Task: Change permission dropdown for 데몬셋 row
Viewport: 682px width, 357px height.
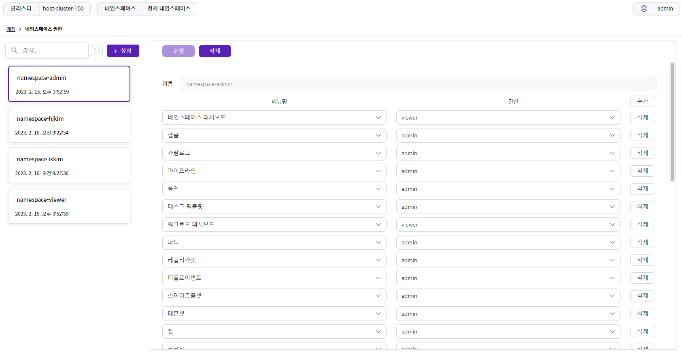Action: [508, 314]
